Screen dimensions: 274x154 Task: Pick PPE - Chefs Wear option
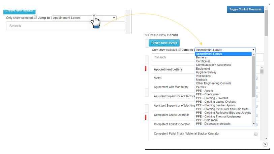208,94
